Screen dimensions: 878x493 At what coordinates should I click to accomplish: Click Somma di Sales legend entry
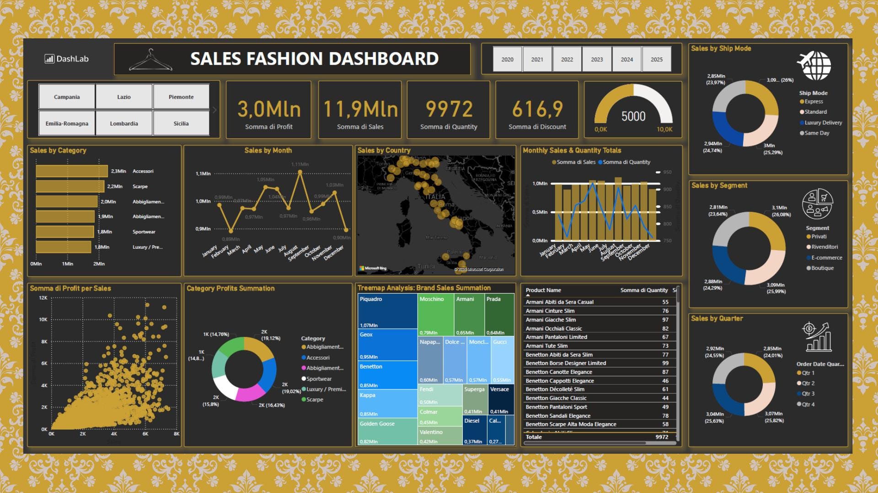574,162
